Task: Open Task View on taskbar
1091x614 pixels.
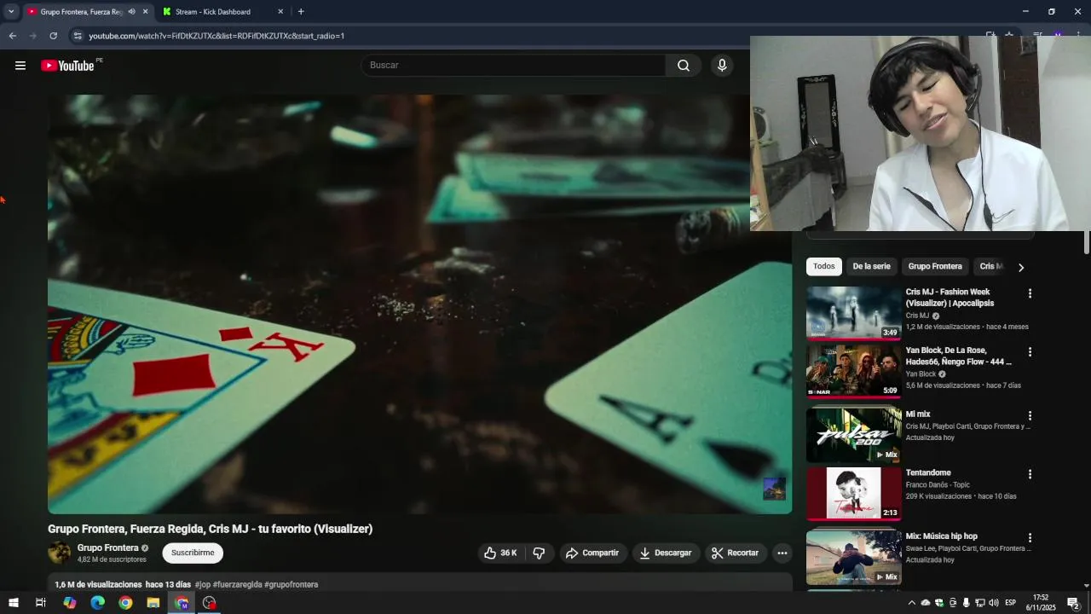Action: tap(40, 603)
